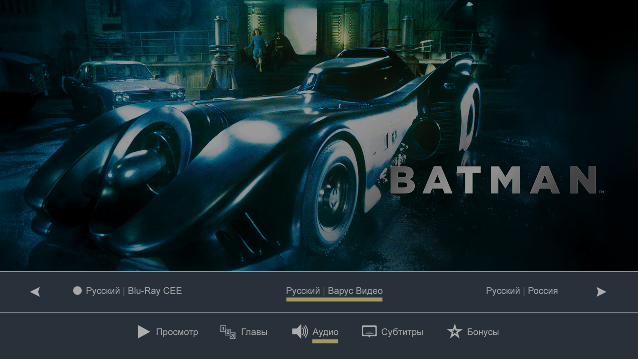Click the play triangle icon beside Просмотр
The image size is (638, 359).
click(144, 332)
